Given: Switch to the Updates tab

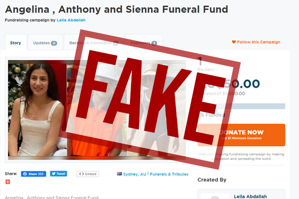Looking at the screenshot, I should click(x=45, y=43).
